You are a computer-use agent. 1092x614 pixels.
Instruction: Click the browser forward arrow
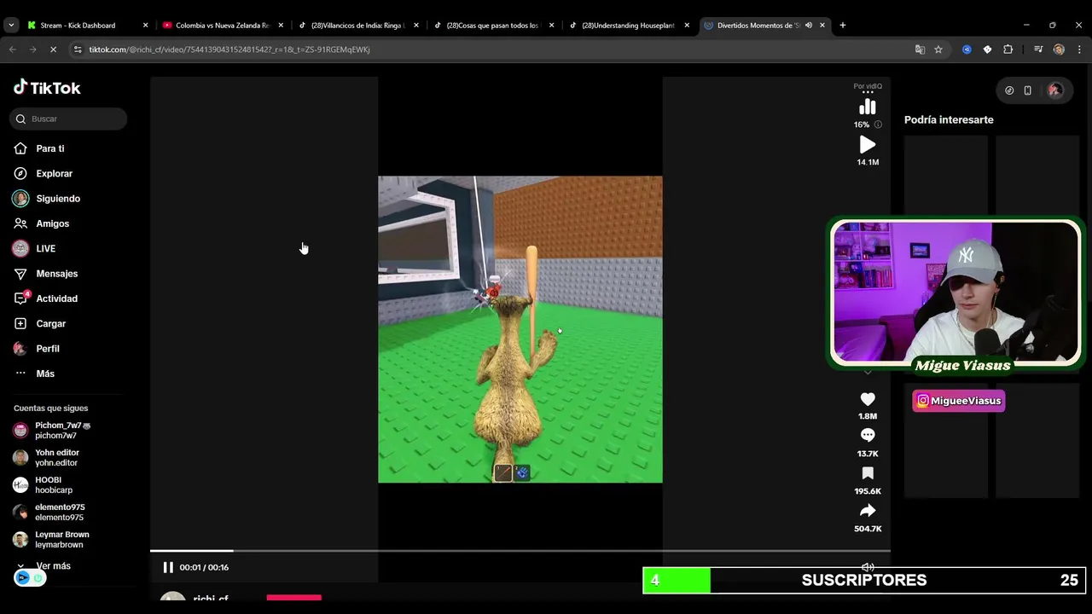click(32, 49)
